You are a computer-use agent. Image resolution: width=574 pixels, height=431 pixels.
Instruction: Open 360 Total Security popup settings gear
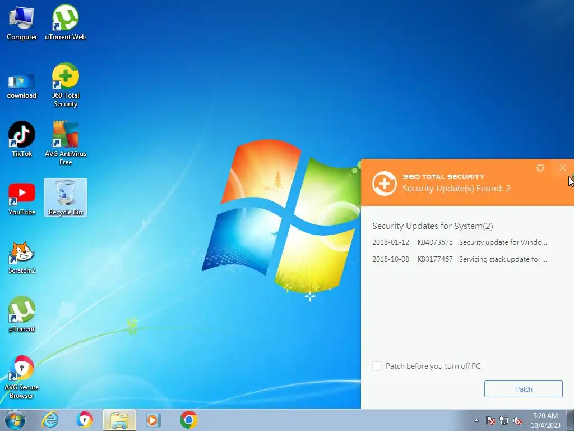click(540, 168)
